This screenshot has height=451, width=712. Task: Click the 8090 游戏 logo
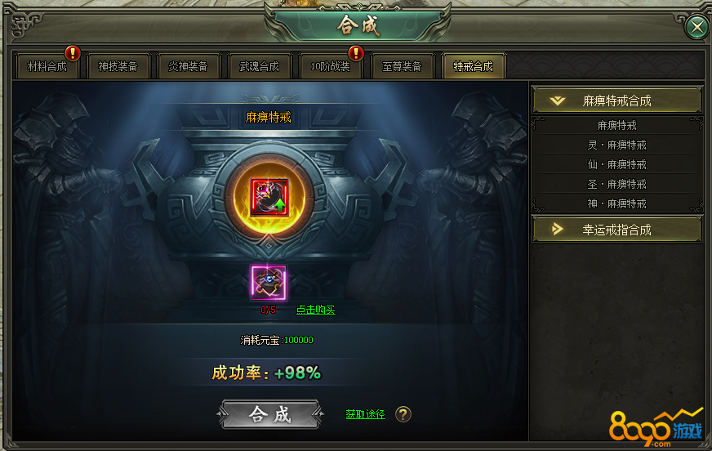[x=656, y=427]
